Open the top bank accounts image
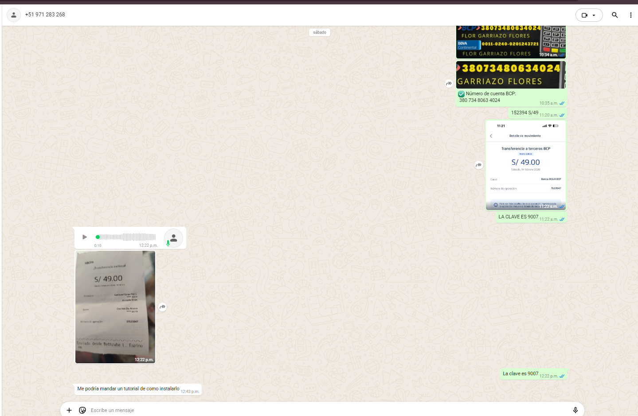Screen dimensions: 638x416 coord(511,42)
